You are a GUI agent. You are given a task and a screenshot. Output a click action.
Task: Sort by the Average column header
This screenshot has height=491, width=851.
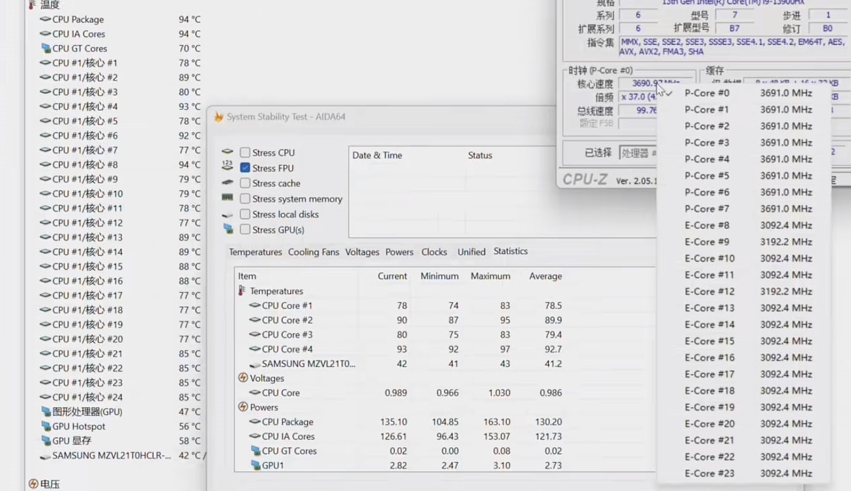point(546,276)
